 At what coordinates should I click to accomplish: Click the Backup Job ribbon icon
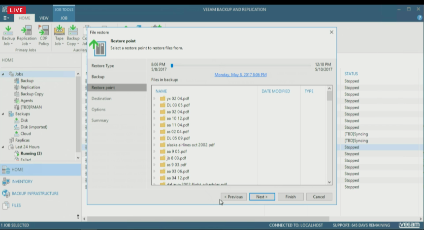pyautogui.click(x=8, y=34)
